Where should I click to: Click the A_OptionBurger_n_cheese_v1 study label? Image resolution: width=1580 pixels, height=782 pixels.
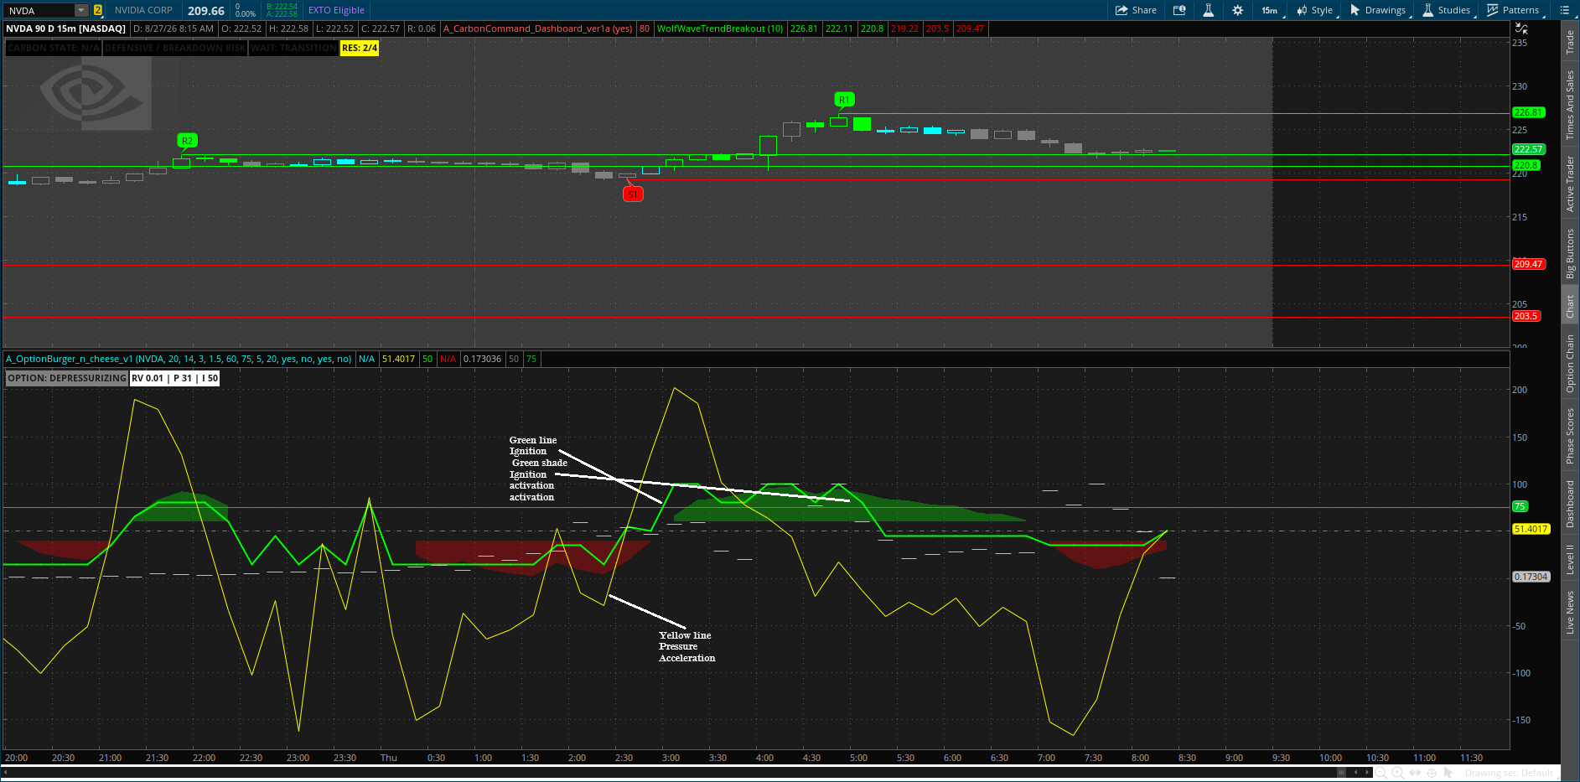(179, 359)
